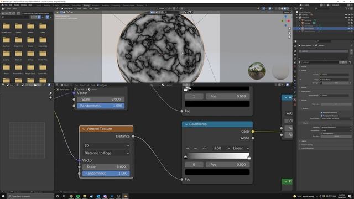The image size is (354, 199).
Task: Open the node editor Node menu
Action: (x=93, y=85)
